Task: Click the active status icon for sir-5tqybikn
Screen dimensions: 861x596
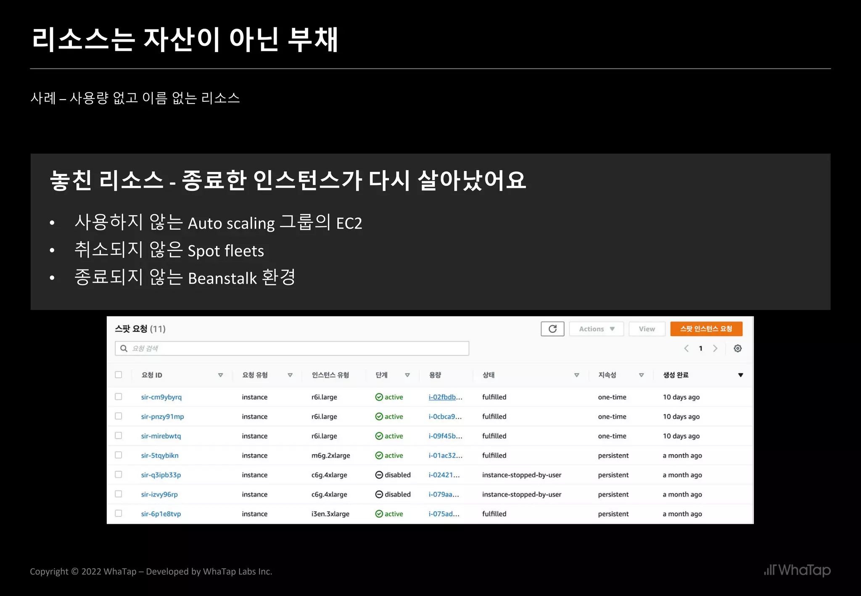Action: click(x=379, y=456)
